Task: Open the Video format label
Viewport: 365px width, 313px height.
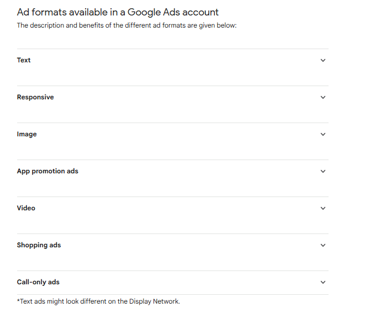Action: 26,208
